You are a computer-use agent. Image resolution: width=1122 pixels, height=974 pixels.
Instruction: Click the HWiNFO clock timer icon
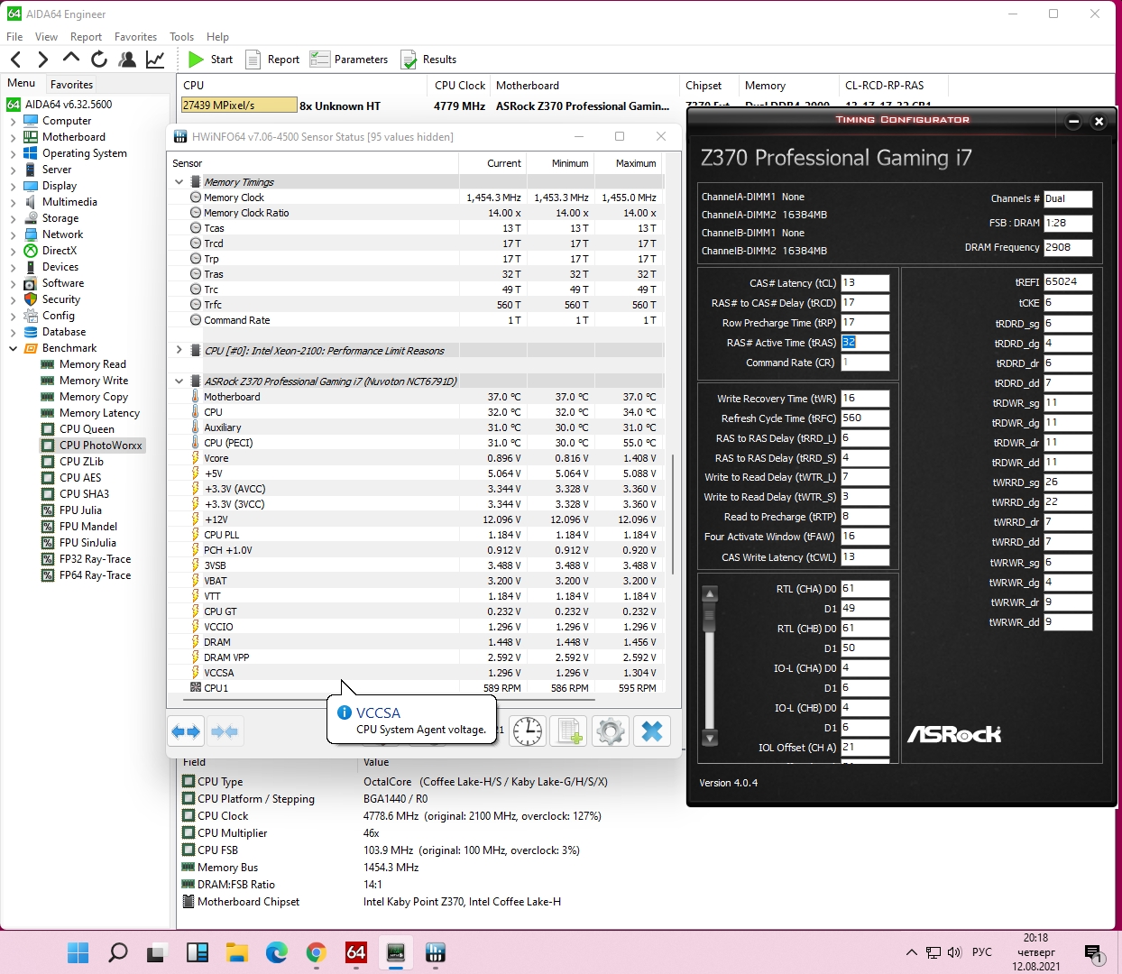(x=528, y=731)
